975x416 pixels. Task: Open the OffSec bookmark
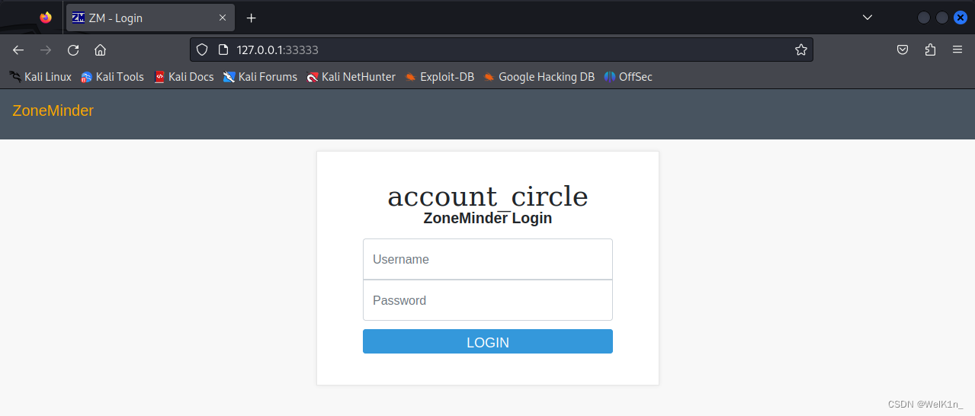click(x=628, y=76)
